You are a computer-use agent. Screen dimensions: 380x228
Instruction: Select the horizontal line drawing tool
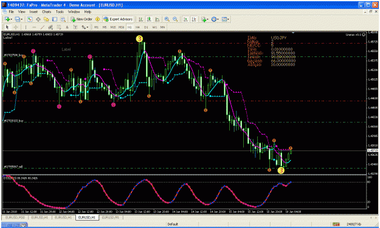34,27
